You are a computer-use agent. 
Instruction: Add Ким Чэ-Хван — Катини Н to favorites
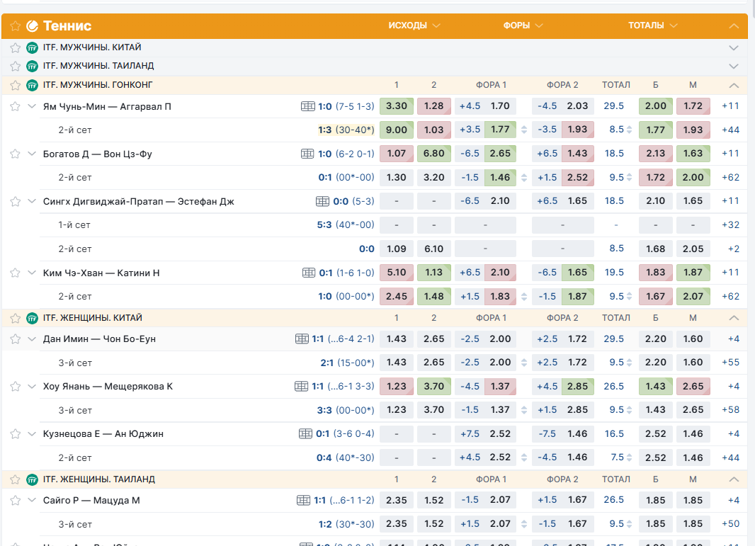[15, 273]
